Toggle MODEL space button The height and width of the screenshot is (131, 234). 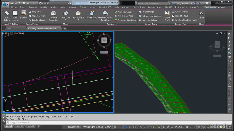click(108, 127)
